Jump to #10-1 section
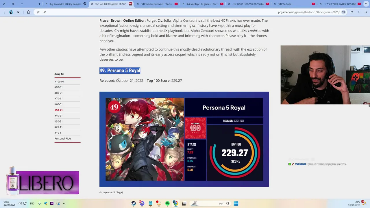Viewport: 370px width, 208px height. coord(58,133)
